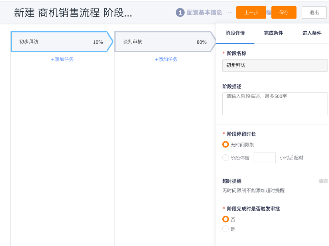Click into the 阶段描述 text area

coord(275,104)
